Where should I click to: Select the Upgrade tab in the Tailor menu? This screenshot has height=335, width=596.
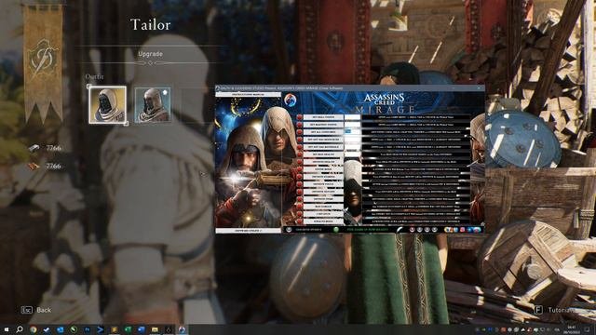tap(151, 54)
